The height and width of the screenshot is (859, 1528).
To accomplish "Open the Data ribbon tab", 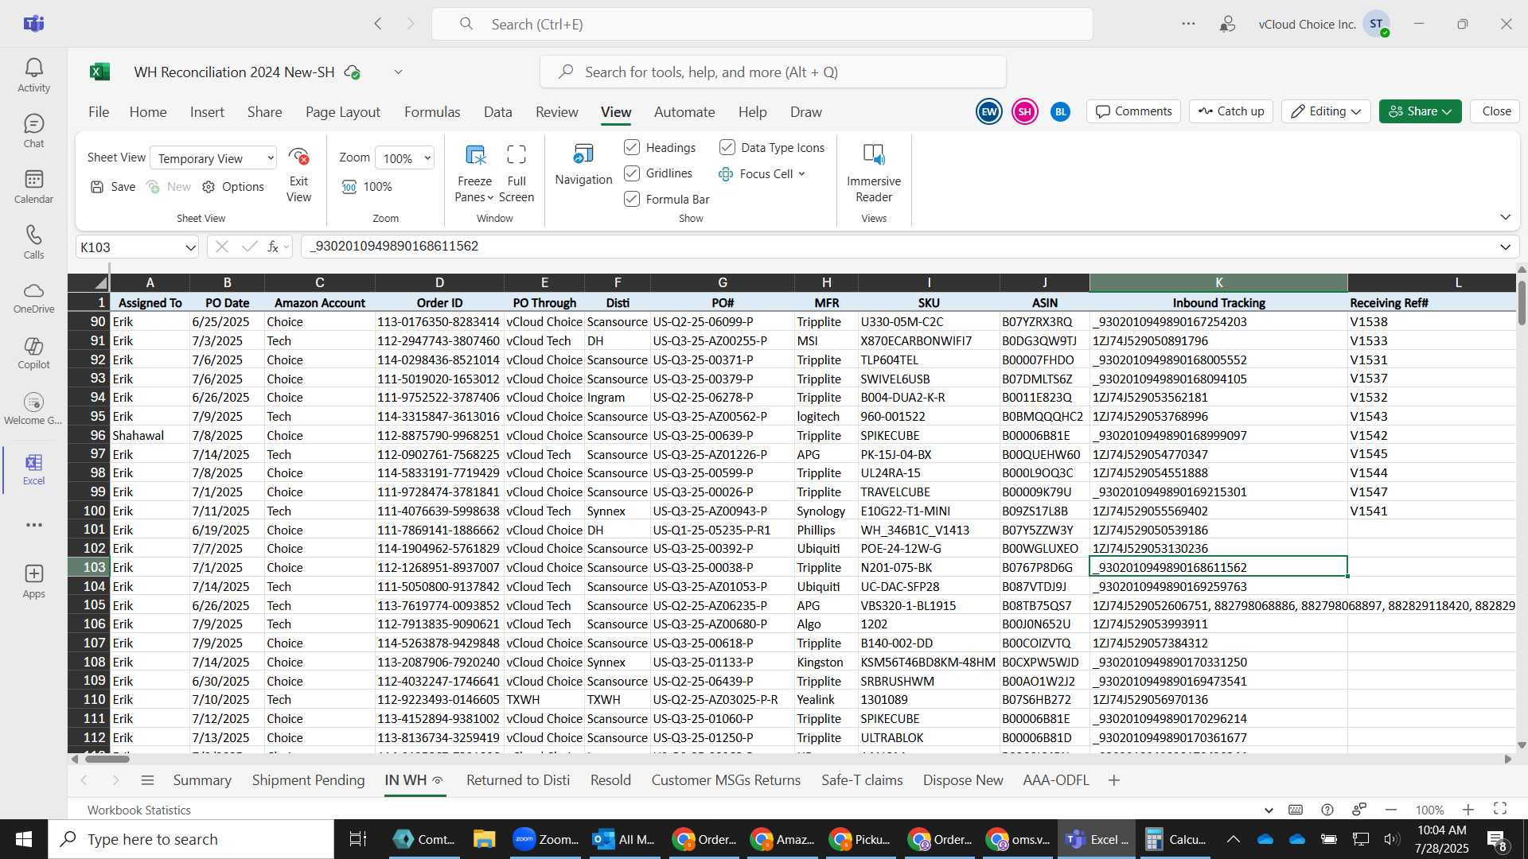I will (497, 112).
